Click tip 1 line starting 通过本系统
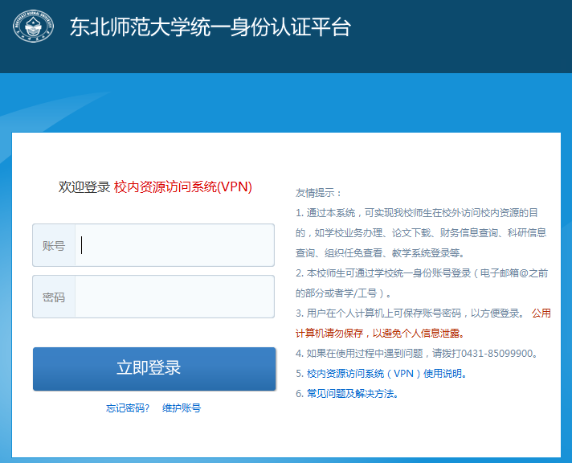The image size is (572, 463). (x=417, y=213)
